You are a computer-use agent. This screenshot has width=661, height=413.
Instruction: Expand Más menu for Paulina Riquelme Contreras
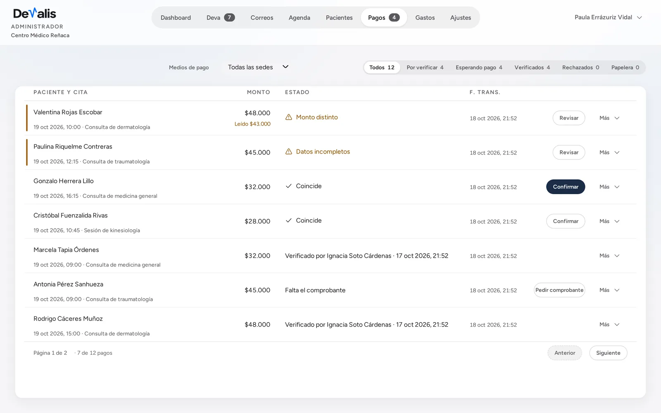coord(609,152)
